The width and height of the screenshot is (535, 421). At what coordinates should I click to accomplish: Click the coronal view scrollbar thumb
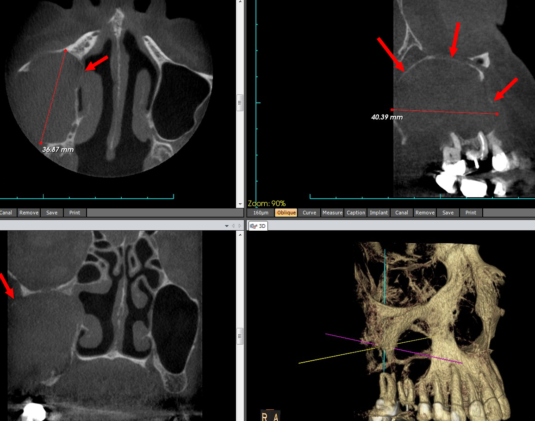[240, 336]
